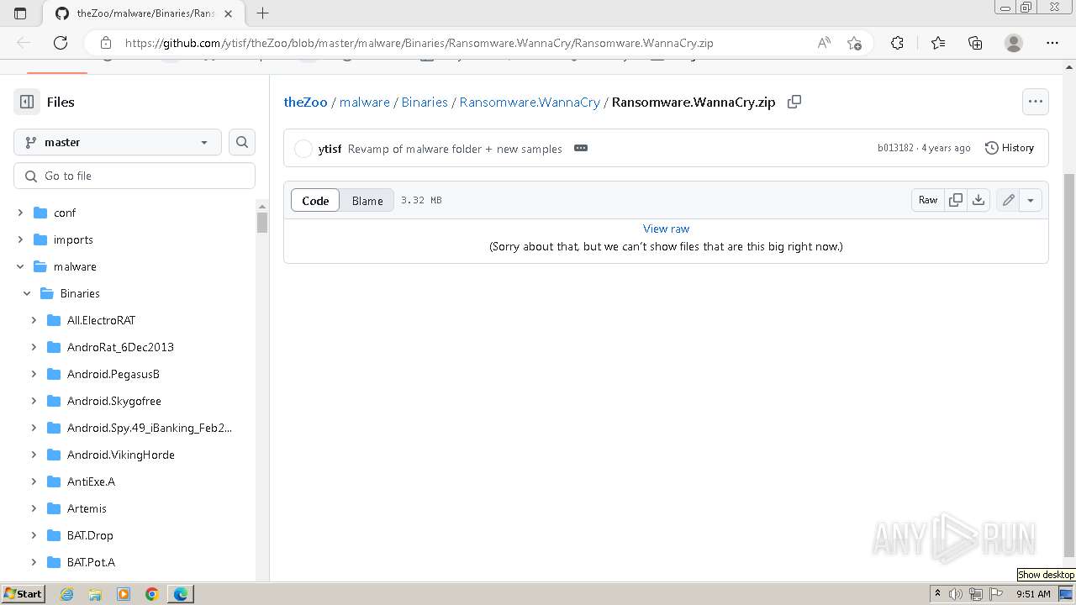Expand the conf folder

[20, 213]
